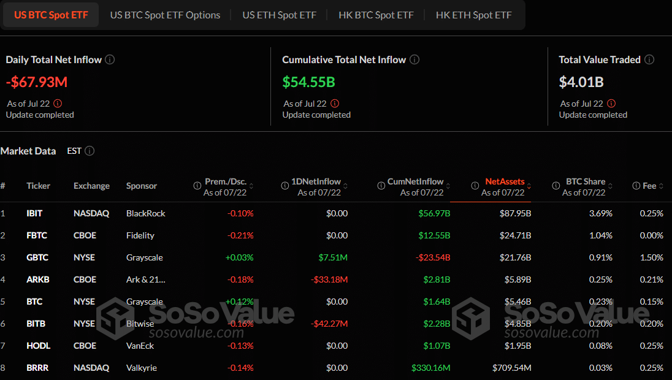
Task: Toggle NetAssets sort direction arrows
Action: [529, 186]
